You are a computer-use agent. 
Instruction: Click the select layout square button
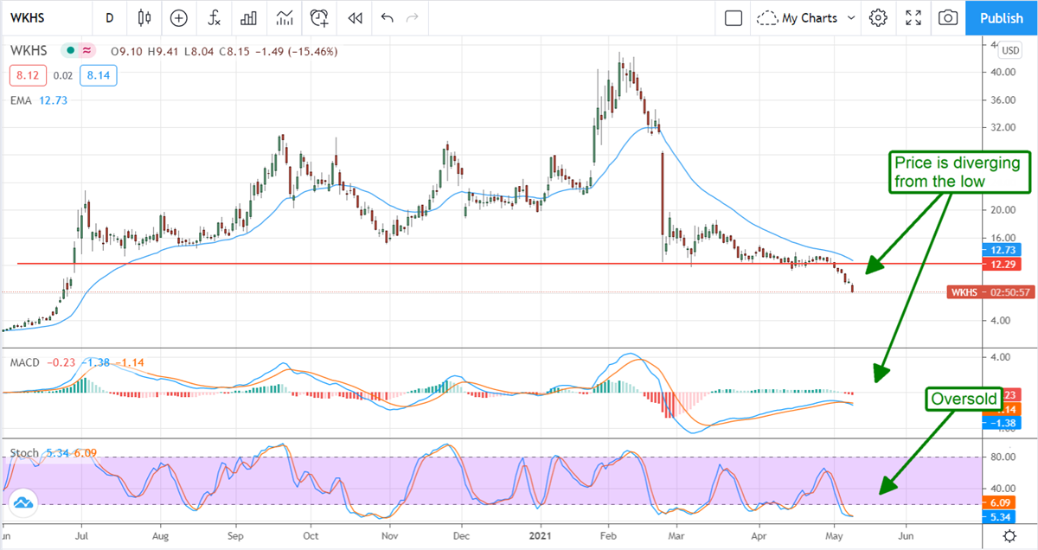point(734,17)
